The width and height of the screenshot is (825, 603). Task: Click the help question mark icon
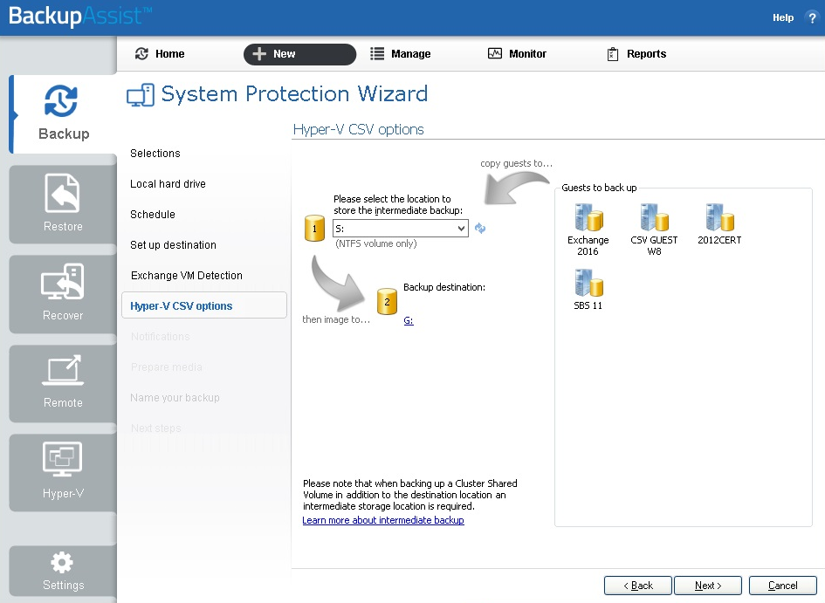pyautogui.click(x=812, y=17)
